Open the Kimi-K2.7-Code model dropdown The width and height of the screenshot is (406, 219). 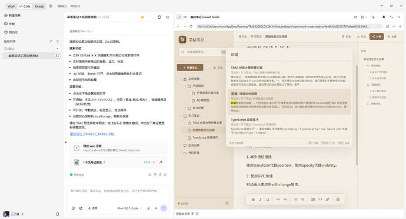point(129,208)
